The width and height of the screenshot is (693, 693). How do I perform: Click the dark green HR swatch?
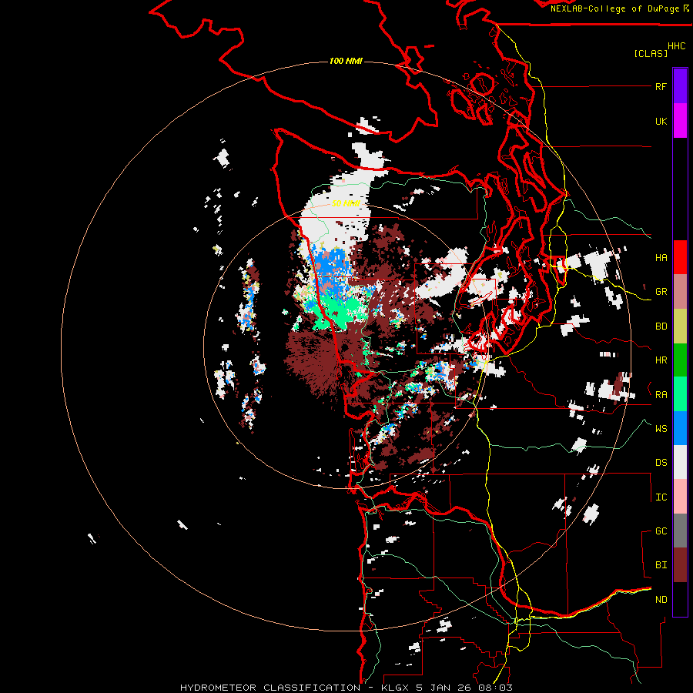pyautogui.click(x=680, y=360)
